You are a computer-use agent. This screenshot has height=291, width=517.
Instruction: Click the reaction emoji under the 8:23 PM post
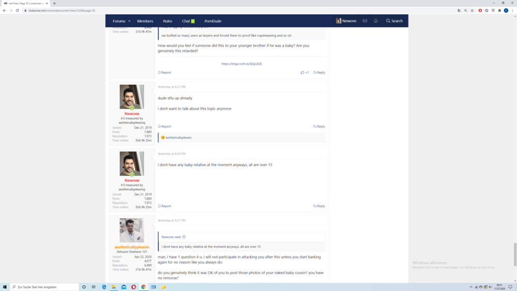[x=163, y=137]
